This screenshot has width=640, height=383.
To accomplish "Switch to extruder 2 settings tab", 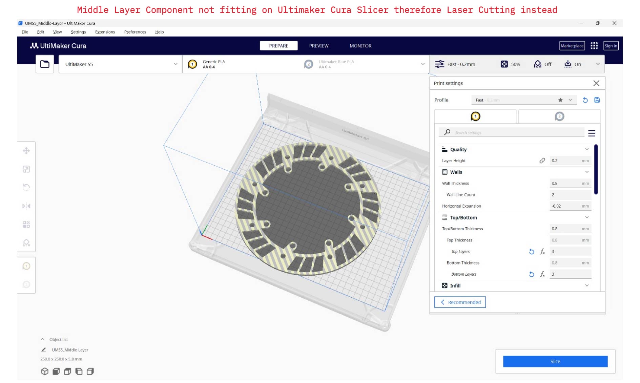I will (x=559, y=116).
